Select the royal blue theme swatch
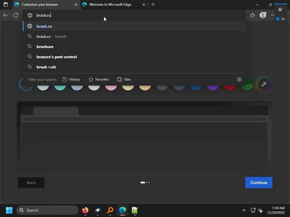Image resolution: width=290 pixels, height=217 pixels. [196, 88]
